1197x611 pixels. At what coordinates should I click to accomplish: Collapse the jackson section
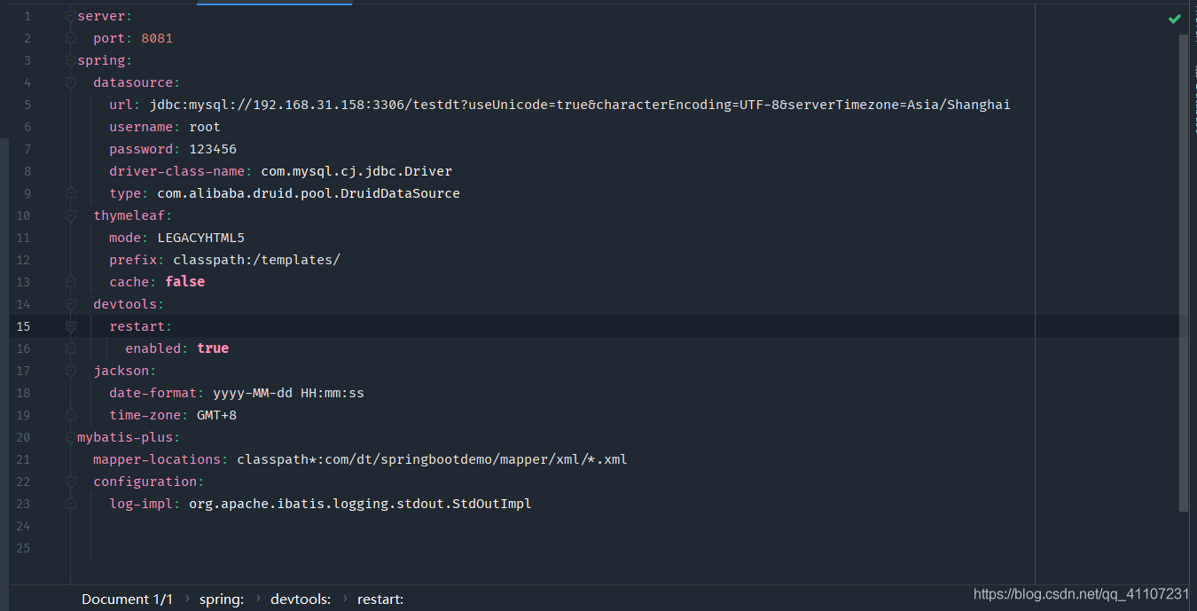tap(70, 371)
